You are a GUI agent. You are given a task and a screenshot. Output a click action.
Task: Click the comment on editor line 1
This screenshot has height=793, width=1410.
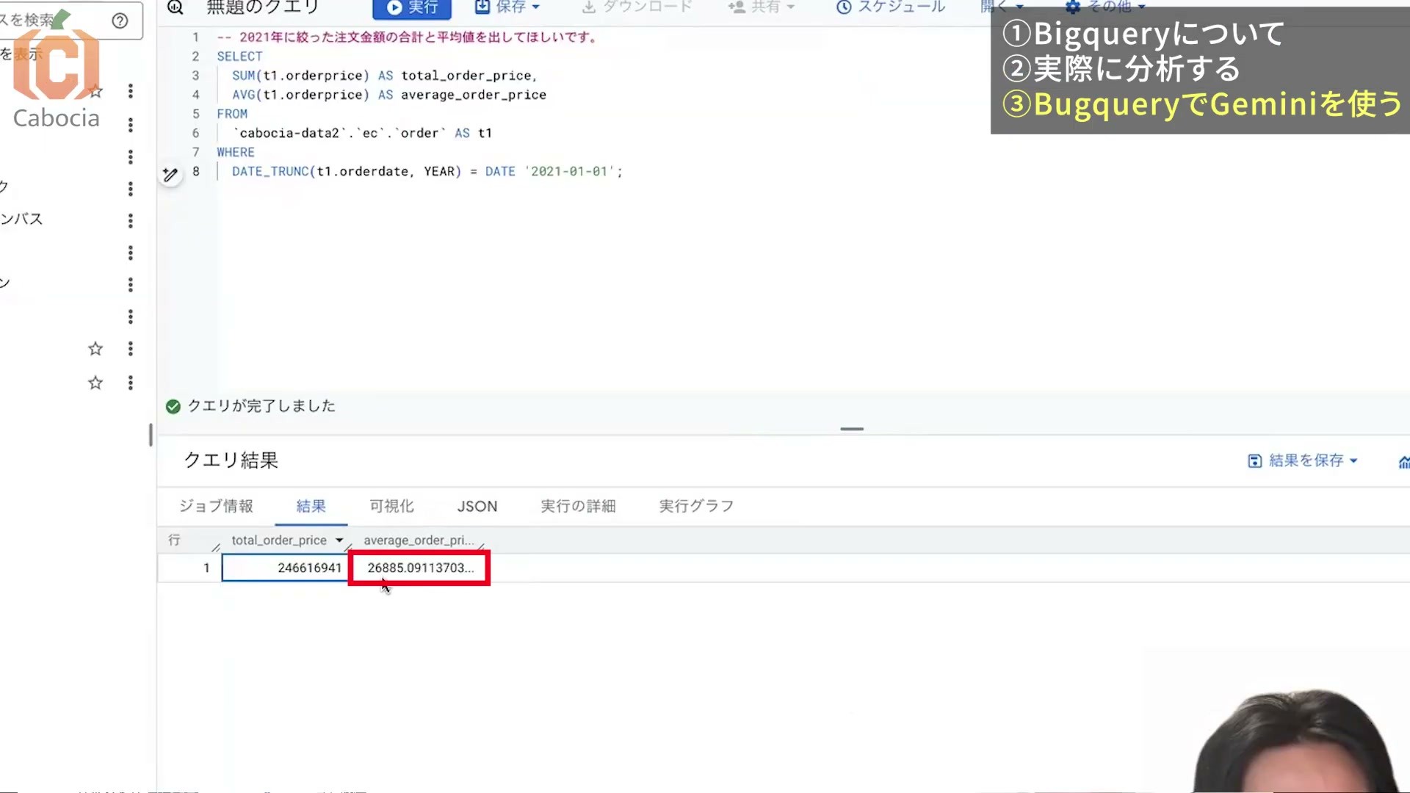click(x=408, y=37)
